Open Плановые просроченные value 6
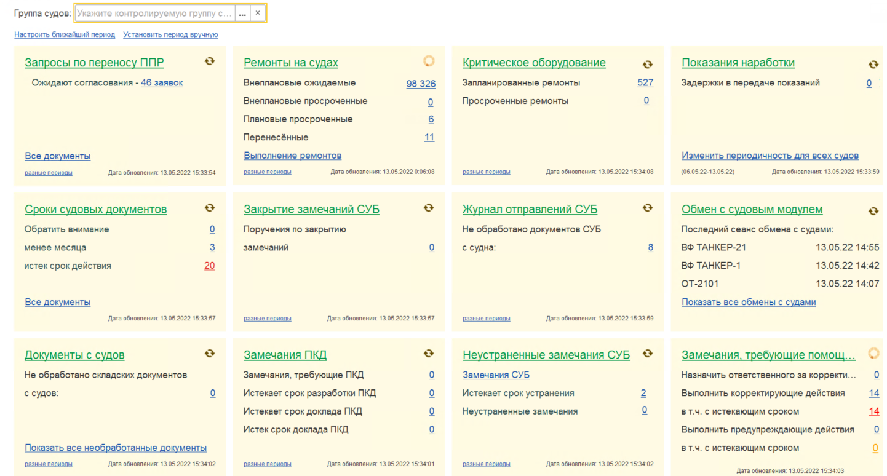The height and width of the screenshot is (476, 887). tap(431, 119)
